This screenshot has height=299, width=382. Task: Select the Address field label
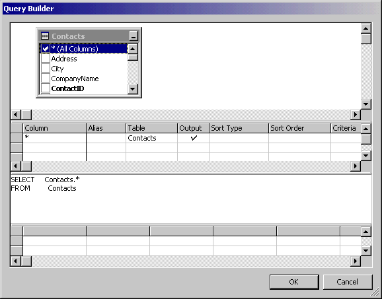coord(64,59)
